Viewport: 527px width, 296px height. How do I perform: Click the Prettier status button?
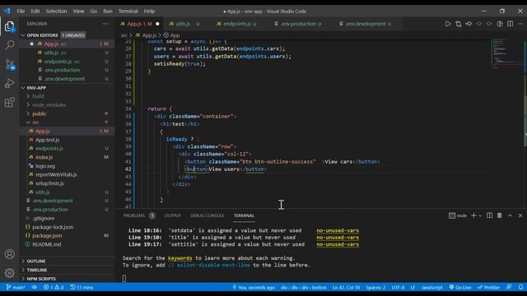(488, 287)
